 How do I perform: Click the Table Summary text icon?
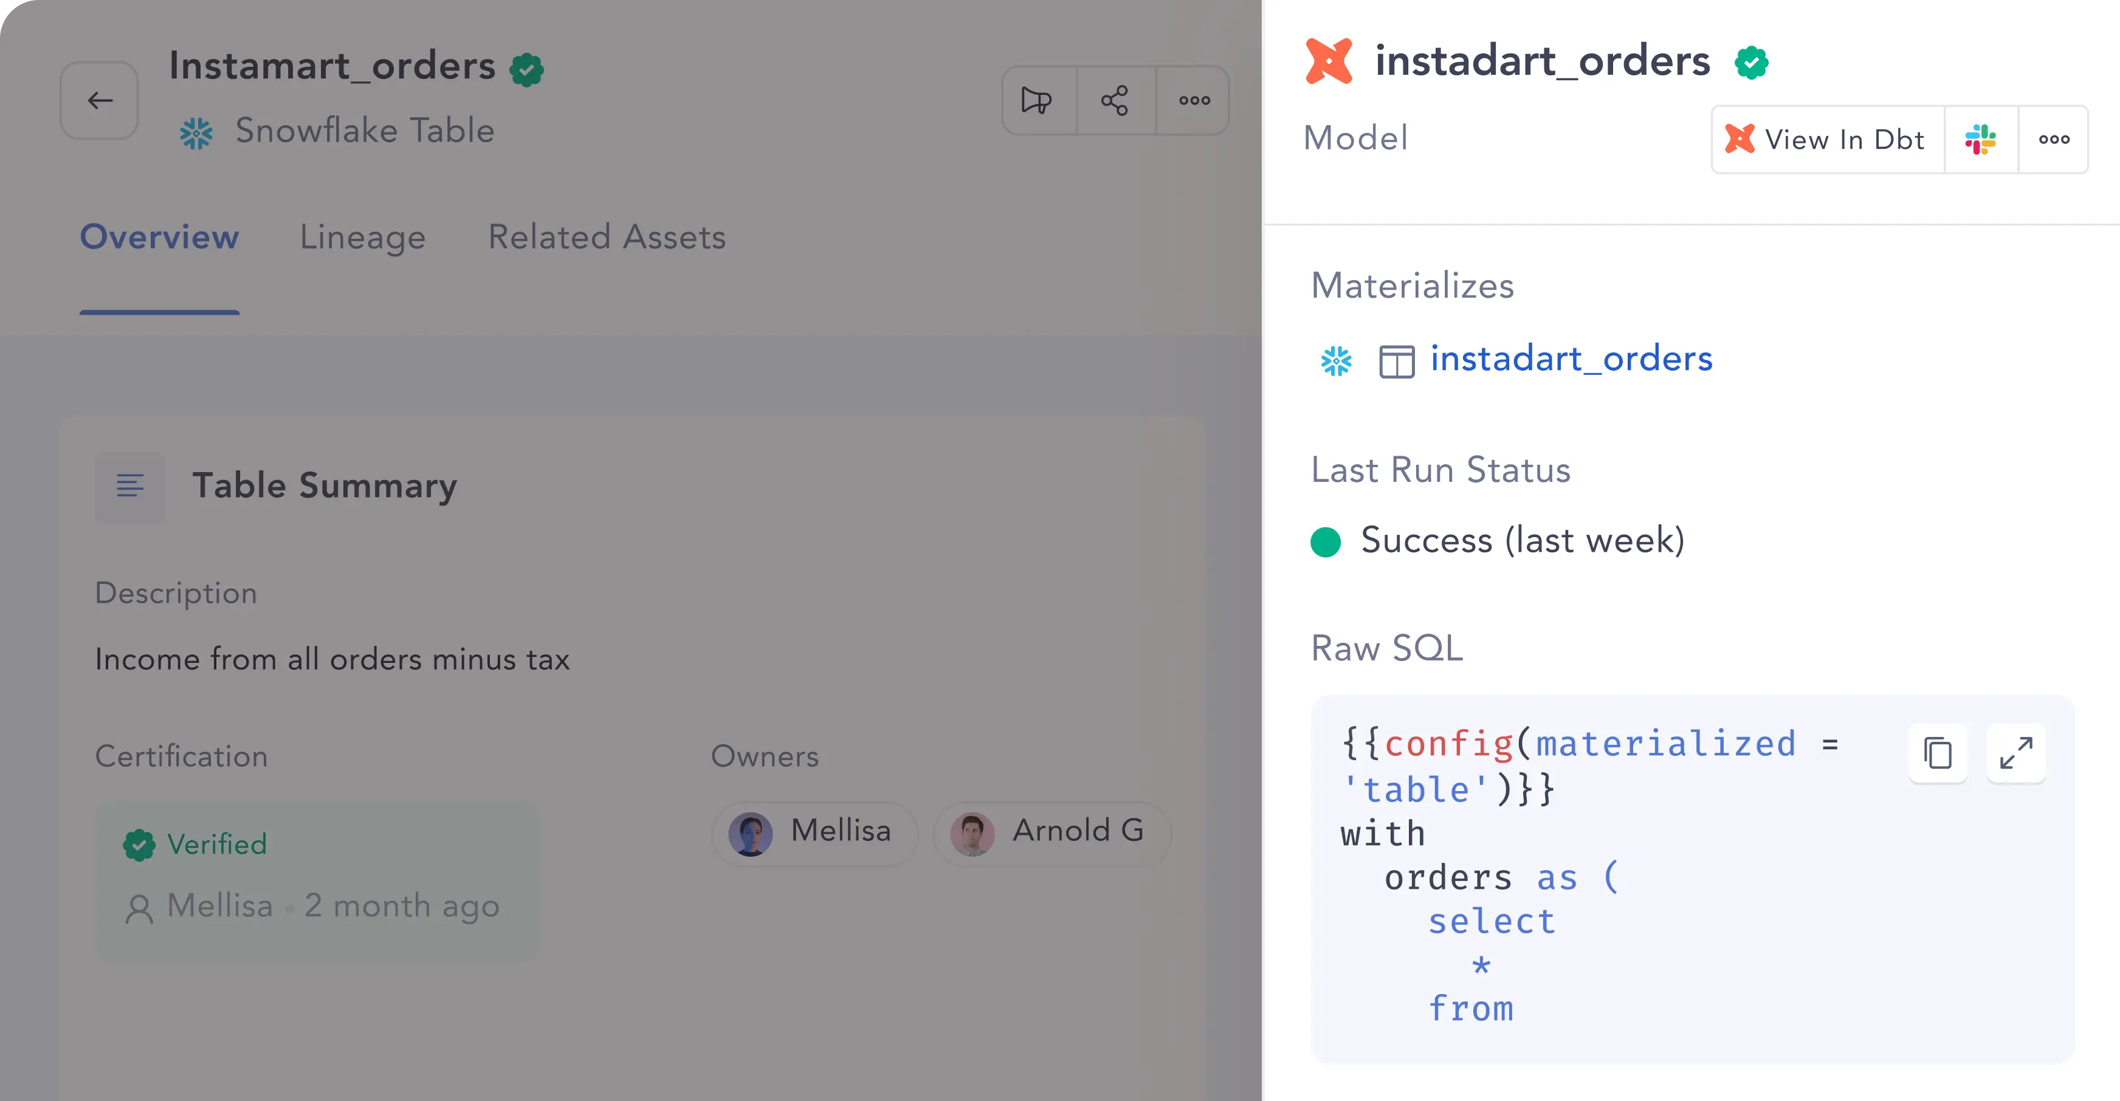[130, 485]
